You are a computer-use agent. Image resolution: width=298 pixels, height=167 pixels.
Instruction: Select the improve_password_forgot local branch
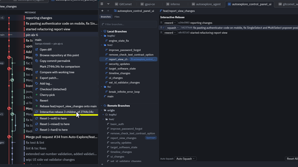point(125,50)
